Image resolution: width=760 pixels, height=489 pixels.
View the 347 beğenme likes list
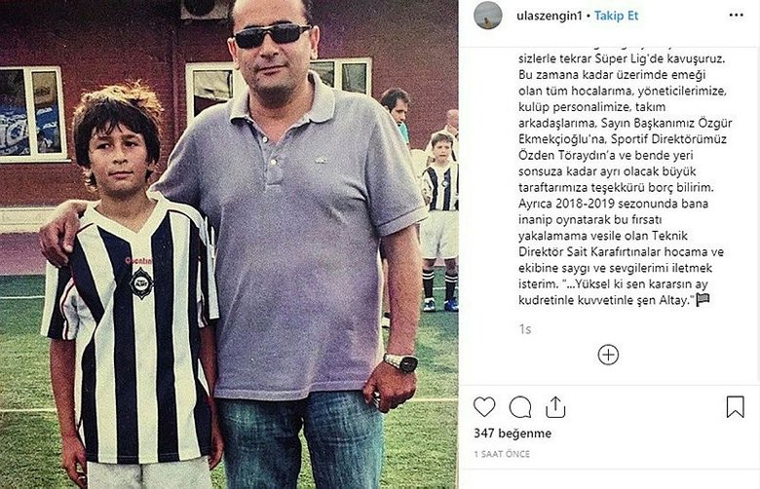coord(513,433)
